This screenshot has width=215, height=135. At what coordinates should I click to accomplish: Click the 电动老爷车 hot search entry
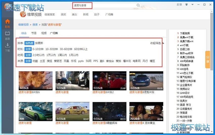tap(186, 117)
